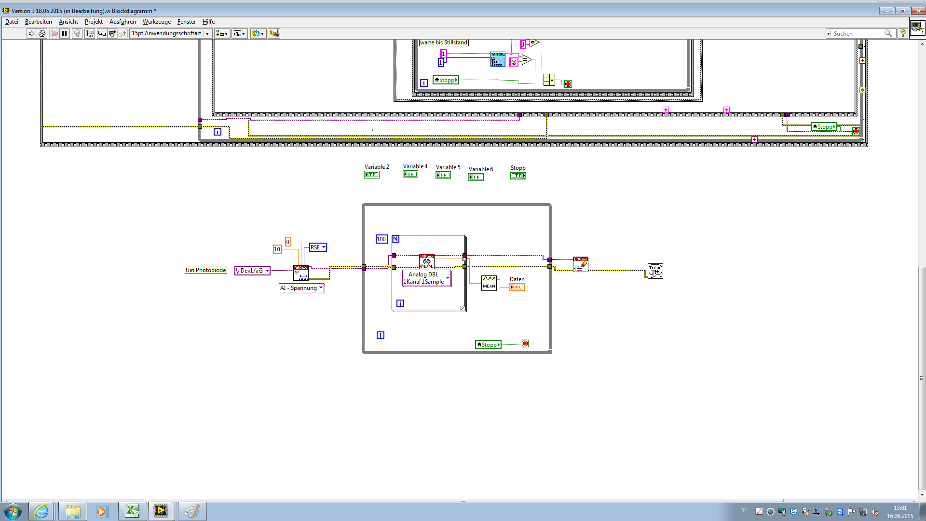Viewport: 926px width, 521px height.
Task: Open the Ausführen menu
Action: [x=123, y=22]
